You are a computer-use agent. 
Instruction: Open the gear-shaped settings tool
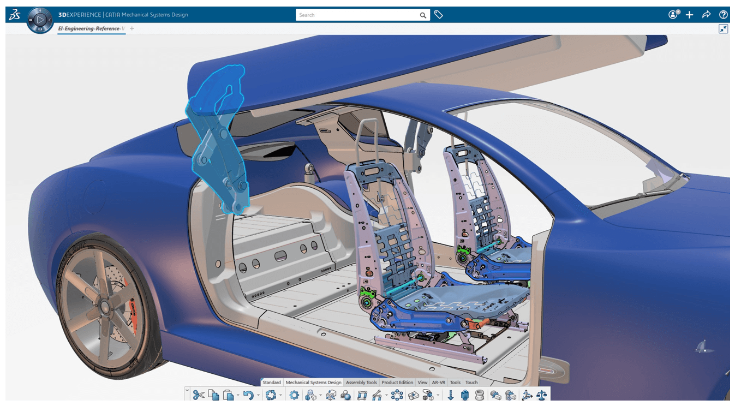295,395
